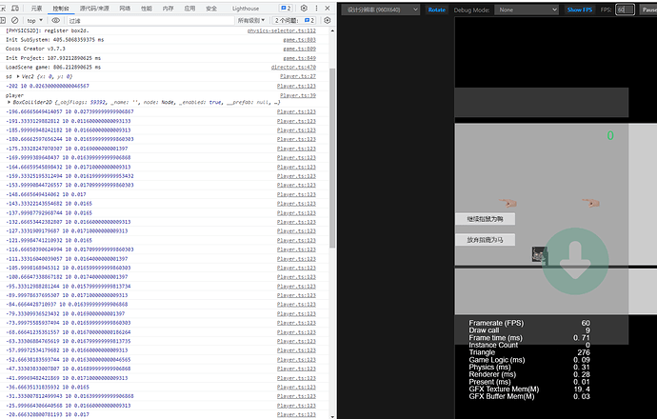Screen dimensions: 657x419
Task: Show the console sidebar
Action: click(3, 20)
